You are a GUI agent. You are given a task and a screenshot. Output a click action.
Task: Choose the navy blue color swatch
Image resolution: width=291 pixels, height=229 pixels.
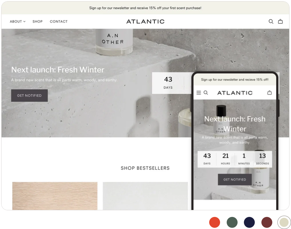[249, 222]
